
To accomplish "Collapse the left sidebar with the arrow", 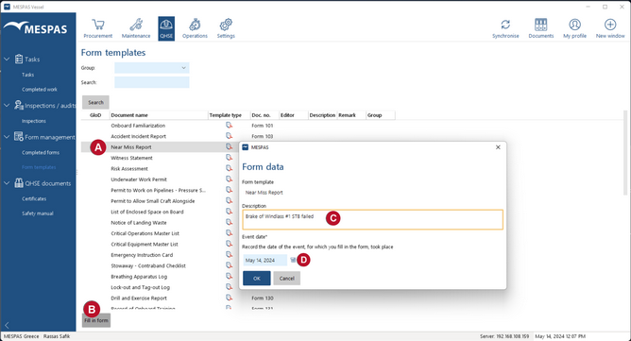I will 7,325.
